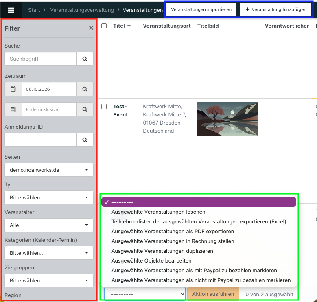The image size is (317, 302).
Task: Click the sort arrow next to Titel
Action: point(129,26)
